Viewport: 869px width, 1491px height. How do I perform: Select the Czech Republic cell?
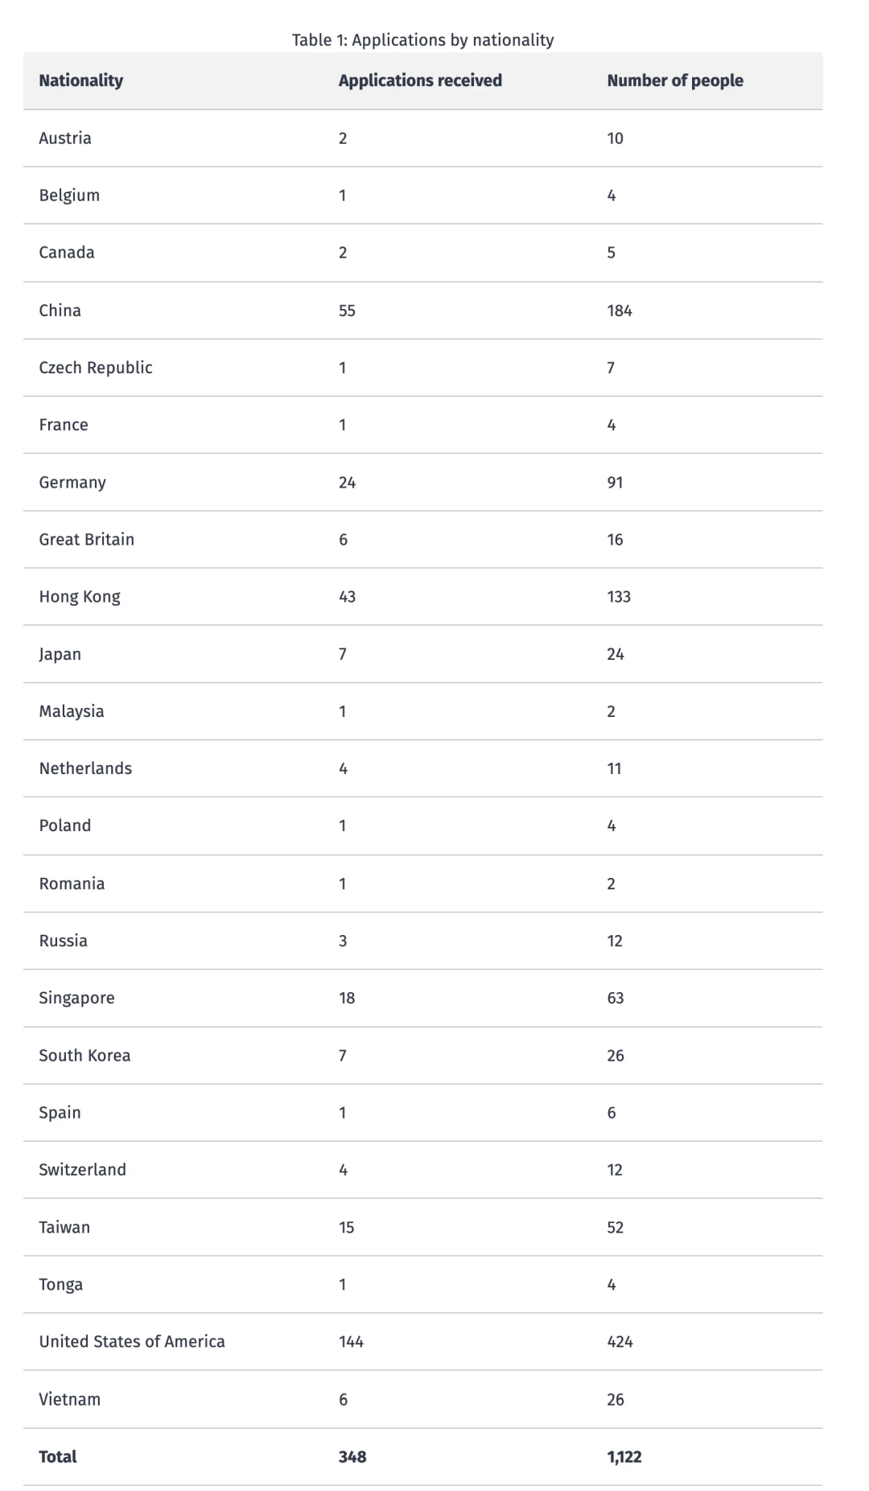(96, 368)
